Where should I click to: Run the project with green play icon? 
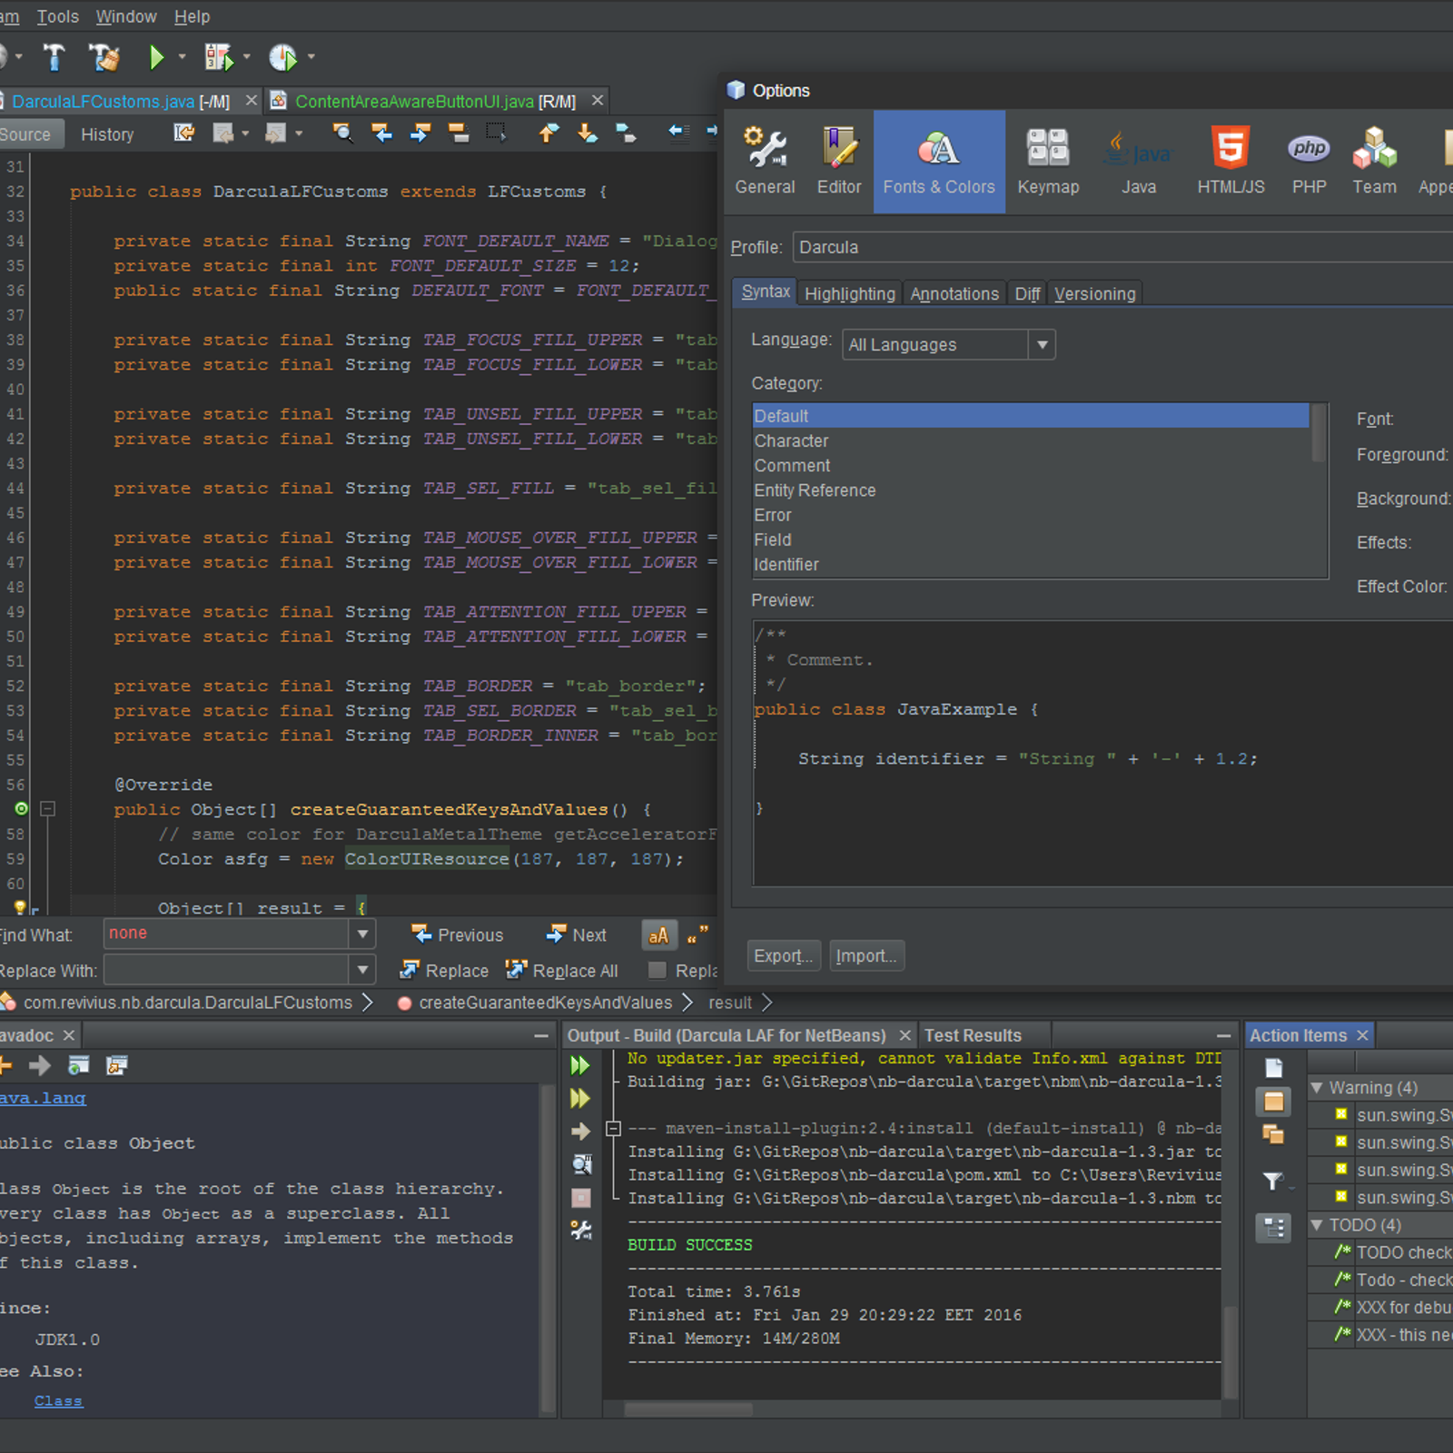(156, 57)
